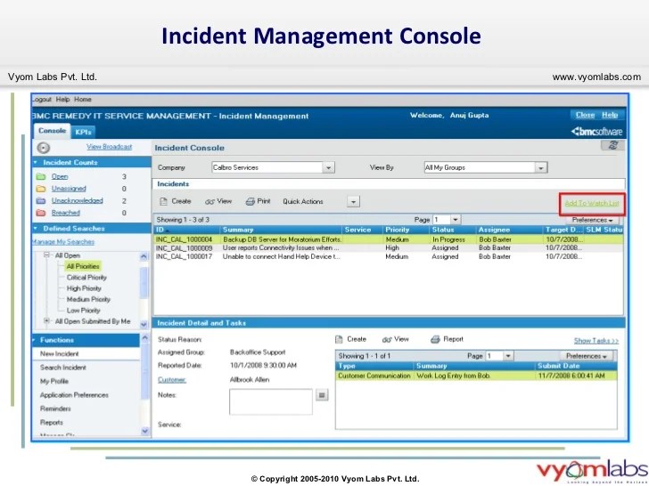649x486 pixels.
Task: Sort incidents by Priority column header
Action: pos(397,230)
